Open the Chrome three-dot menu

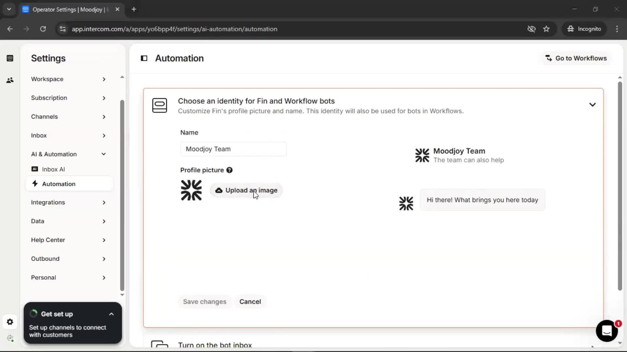pyautogui.click(x=617, y=29)
